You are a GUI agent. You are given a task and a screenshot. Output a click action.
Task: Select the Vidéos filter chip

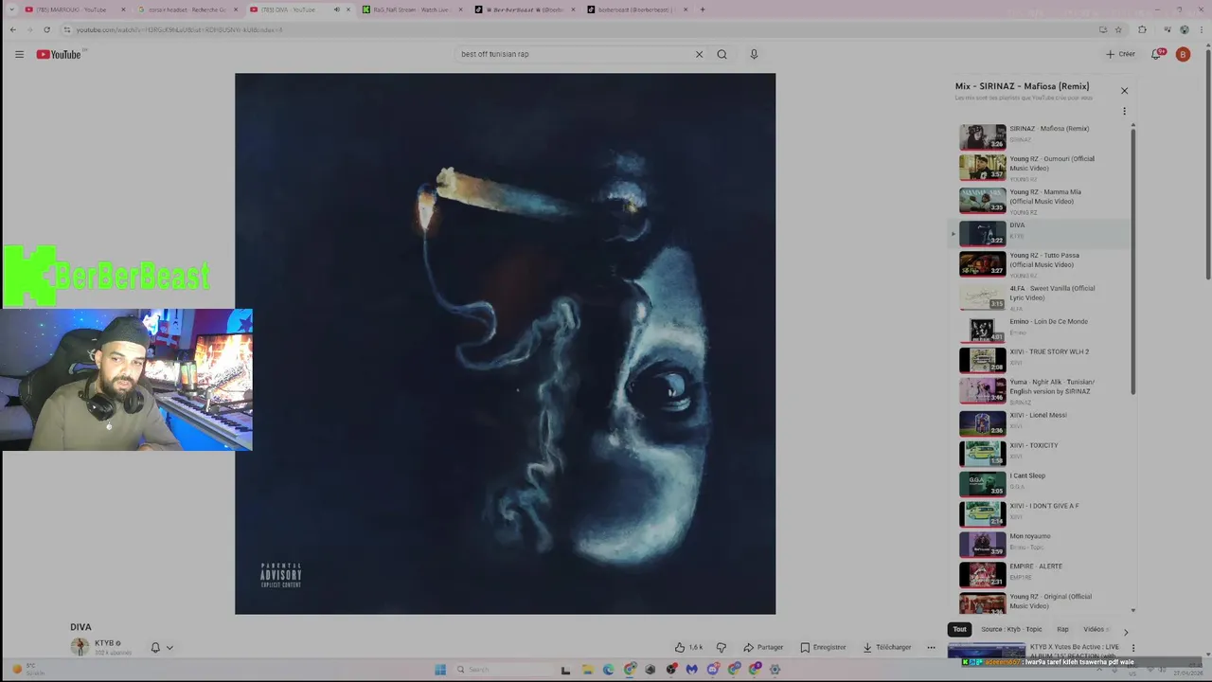pos(1095,629)
